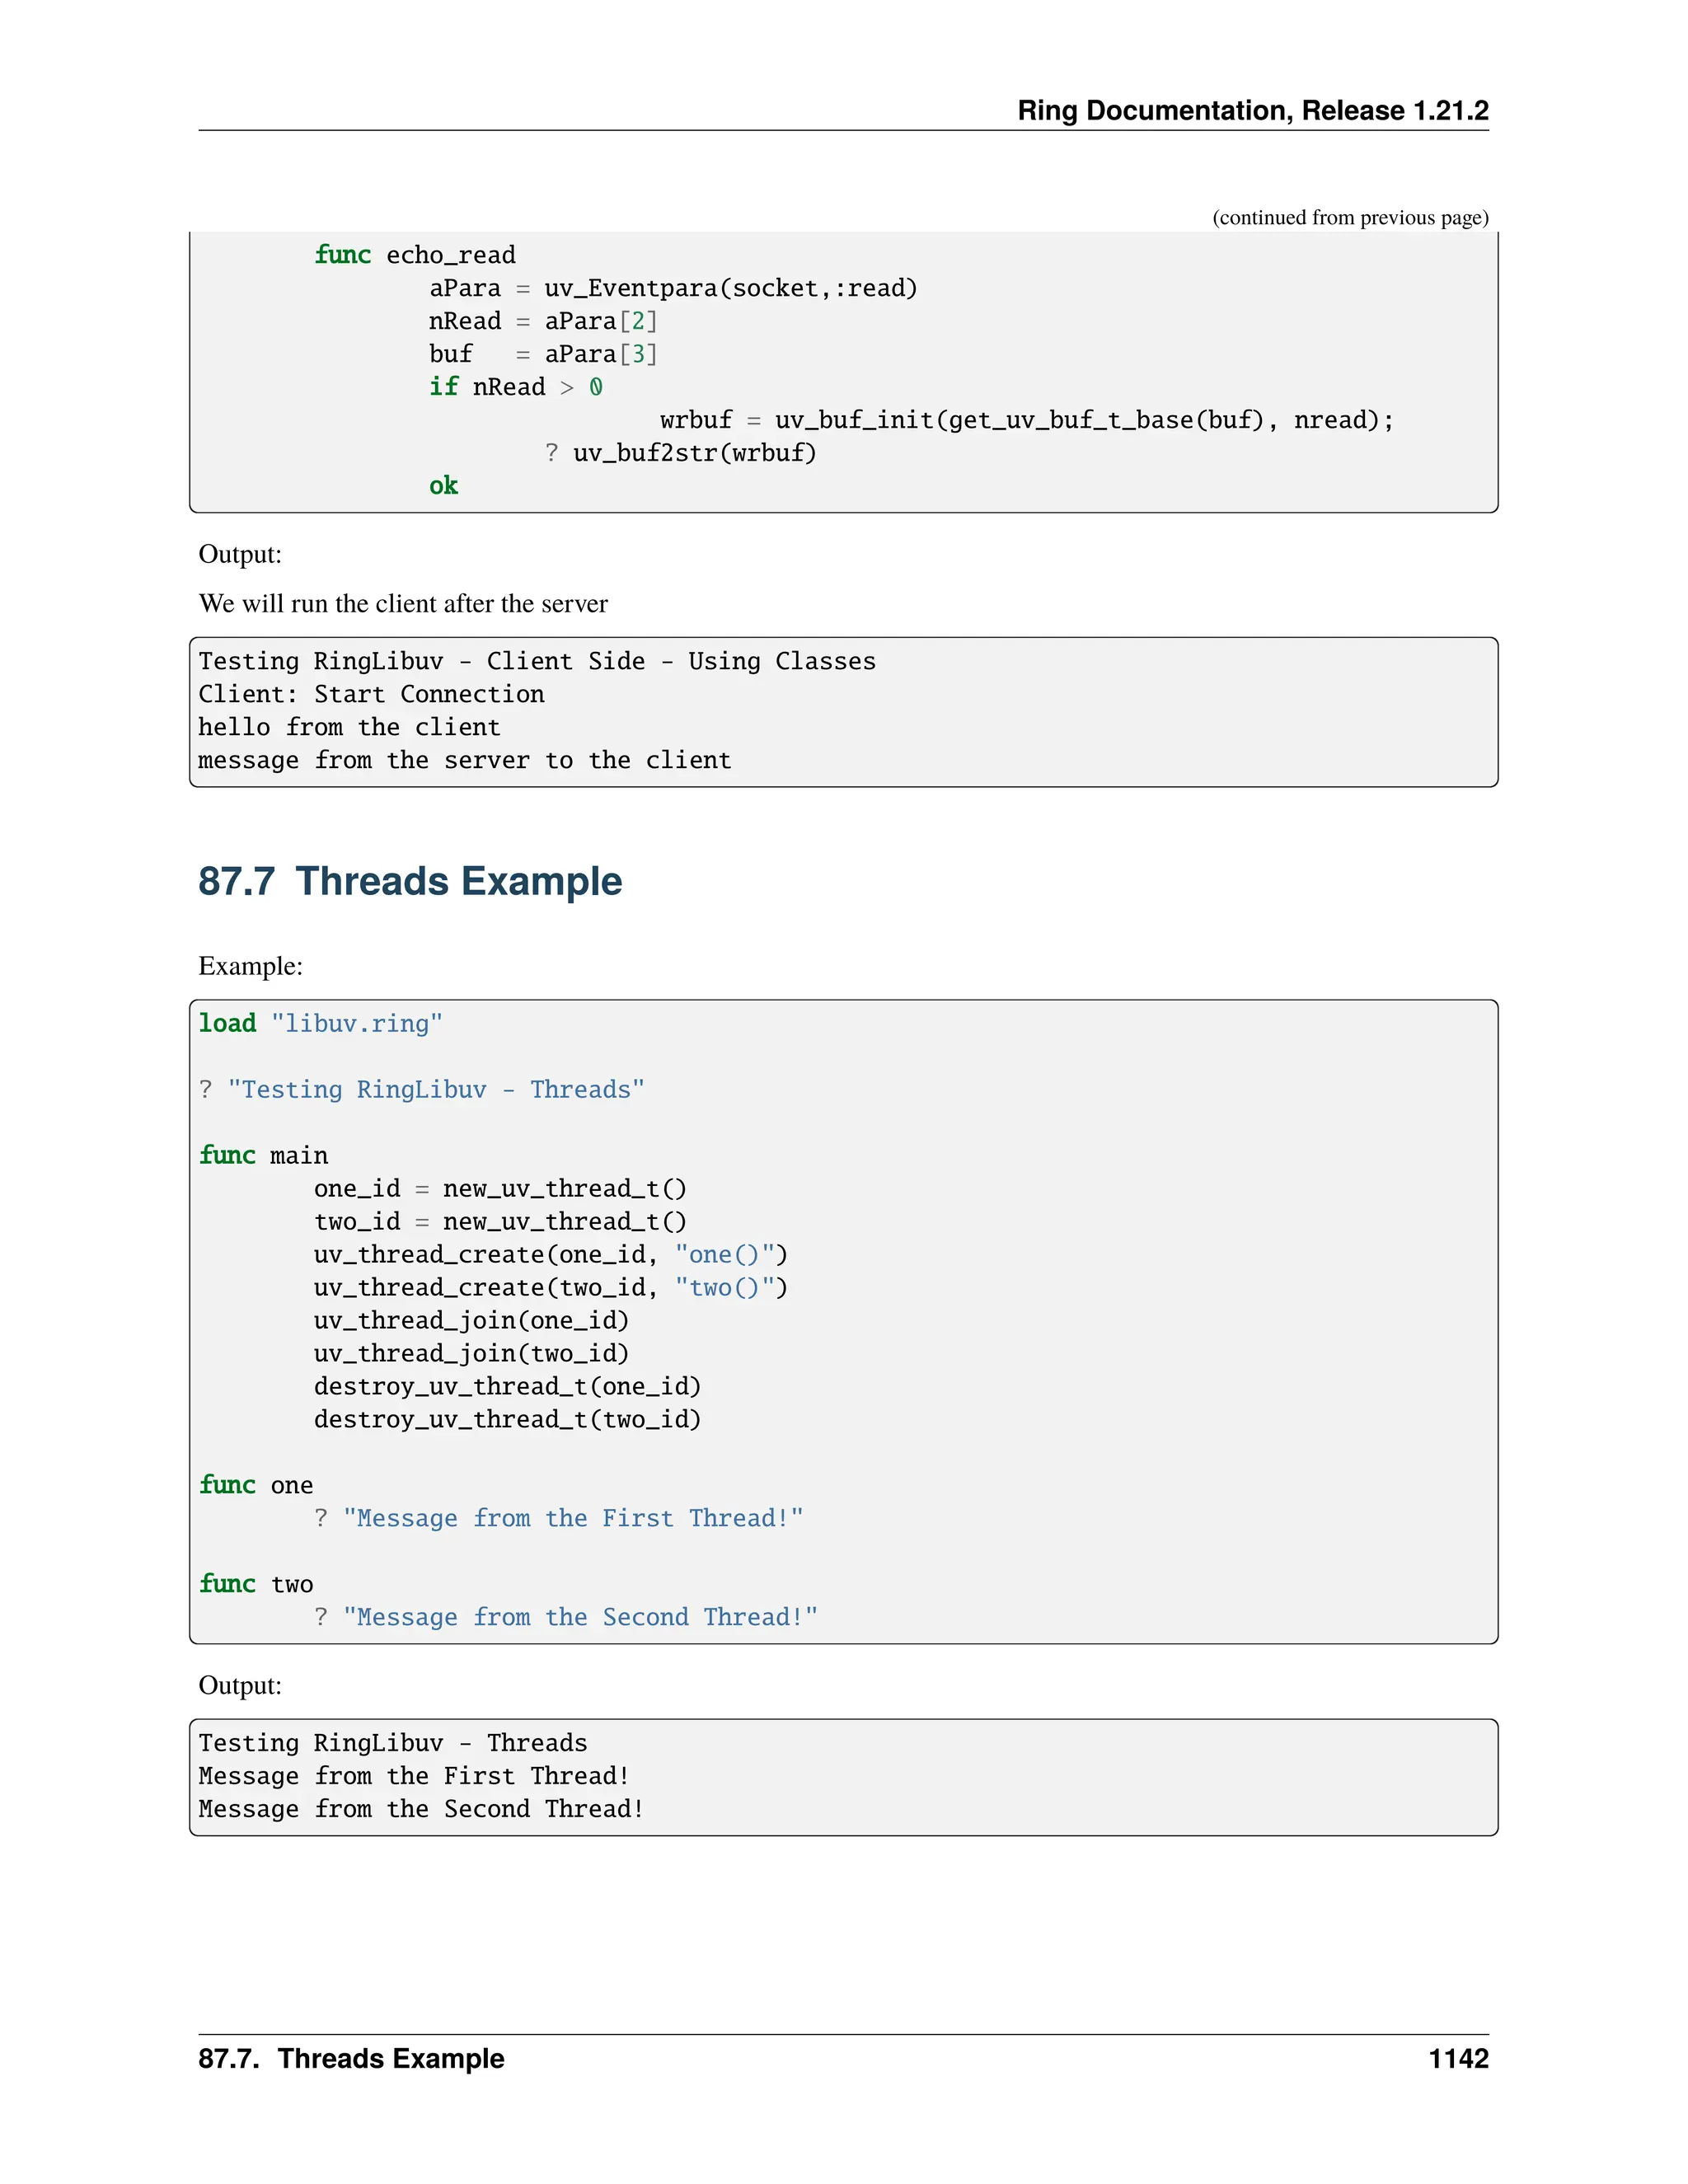
Task: Click the destroy_uv_thread_t(two_id) line
Action: [507, 1419]
